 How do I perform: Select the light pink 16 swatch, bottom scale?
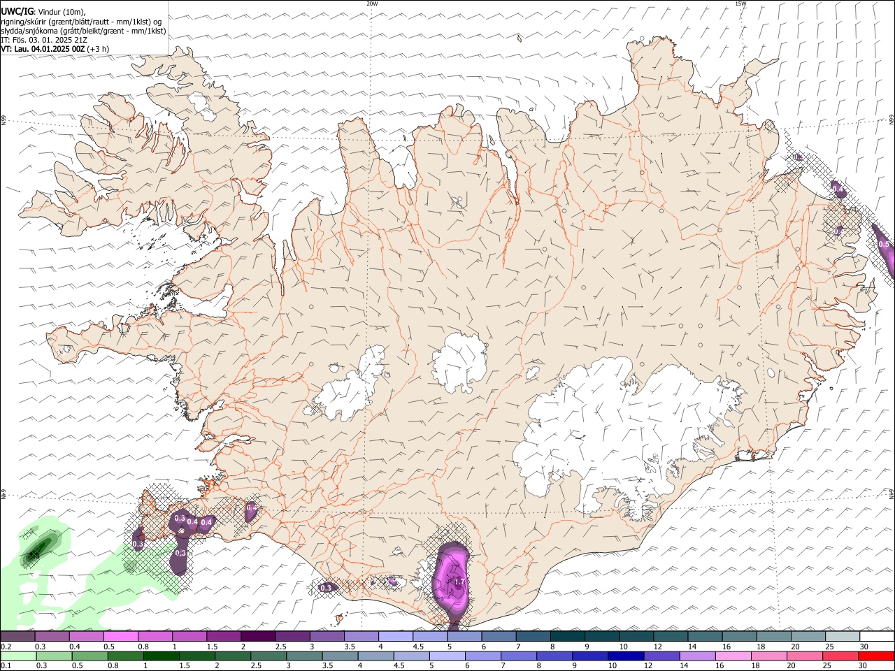coord(733,656)
